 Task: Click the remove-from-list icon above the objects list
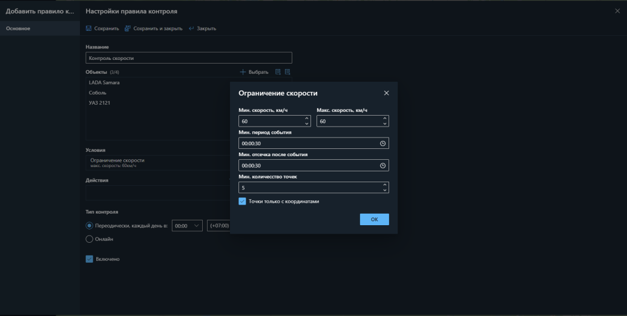pos(287,72)
